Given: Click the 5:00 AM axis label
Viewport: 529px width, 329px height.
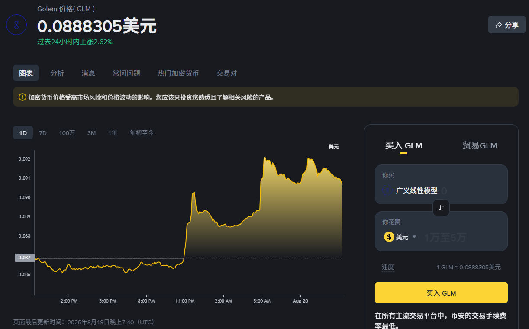Looking at the screenshot, I should point(262,300).
